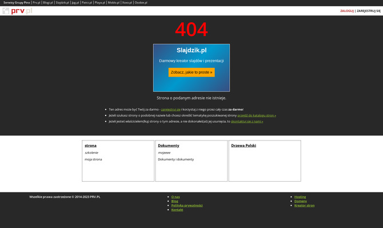This screenshot has width=383, height=228.
Task: Click 'mojeeee' text in Dokumenty card
Action: click(164, 153)
